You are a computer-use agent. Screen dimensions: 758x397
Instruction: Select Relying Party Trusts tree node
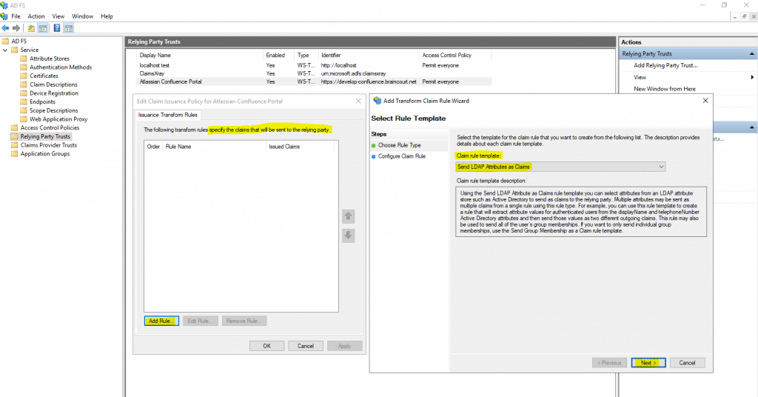point(45,136)
